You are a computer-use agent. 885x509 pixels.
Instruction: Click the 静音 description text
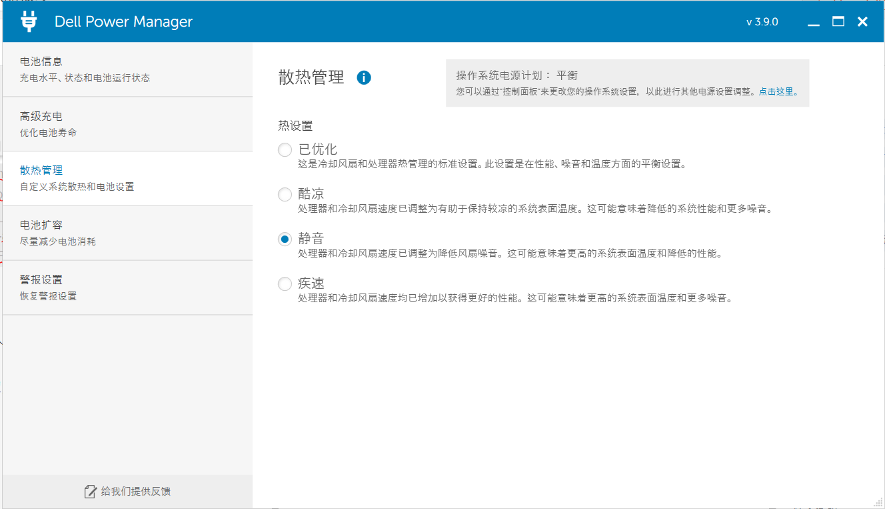click(x=510, y=254)
